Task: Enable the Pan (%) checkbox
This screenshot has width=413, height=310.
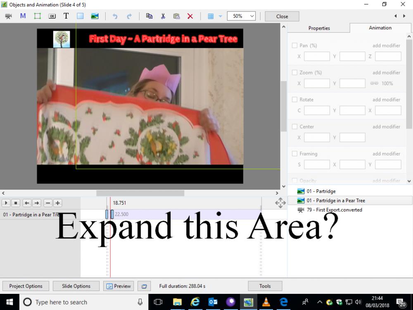Action: coord(294,45)
